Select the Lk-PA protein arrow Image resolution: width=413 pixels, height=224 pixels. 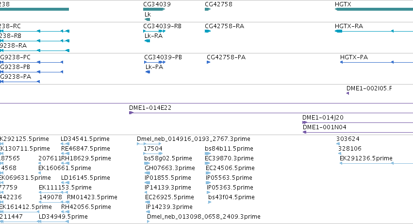(x=148, y=72)
